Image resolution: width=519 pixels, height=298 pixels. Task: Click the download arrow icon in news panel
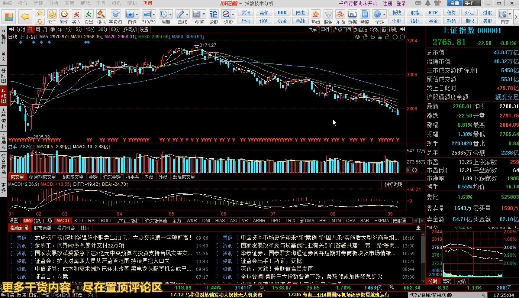point(418,228)
